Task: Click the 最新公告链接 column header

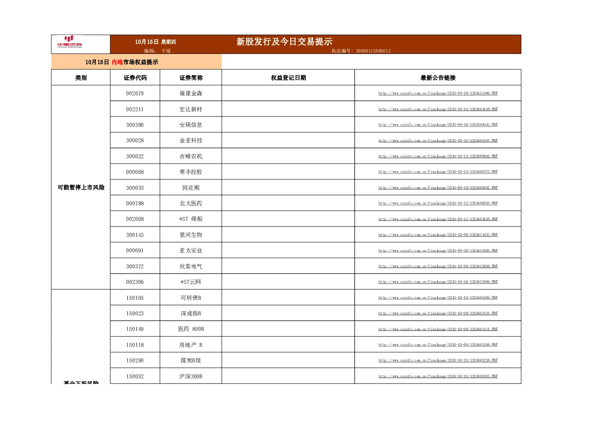Action: tap(438, 78)
